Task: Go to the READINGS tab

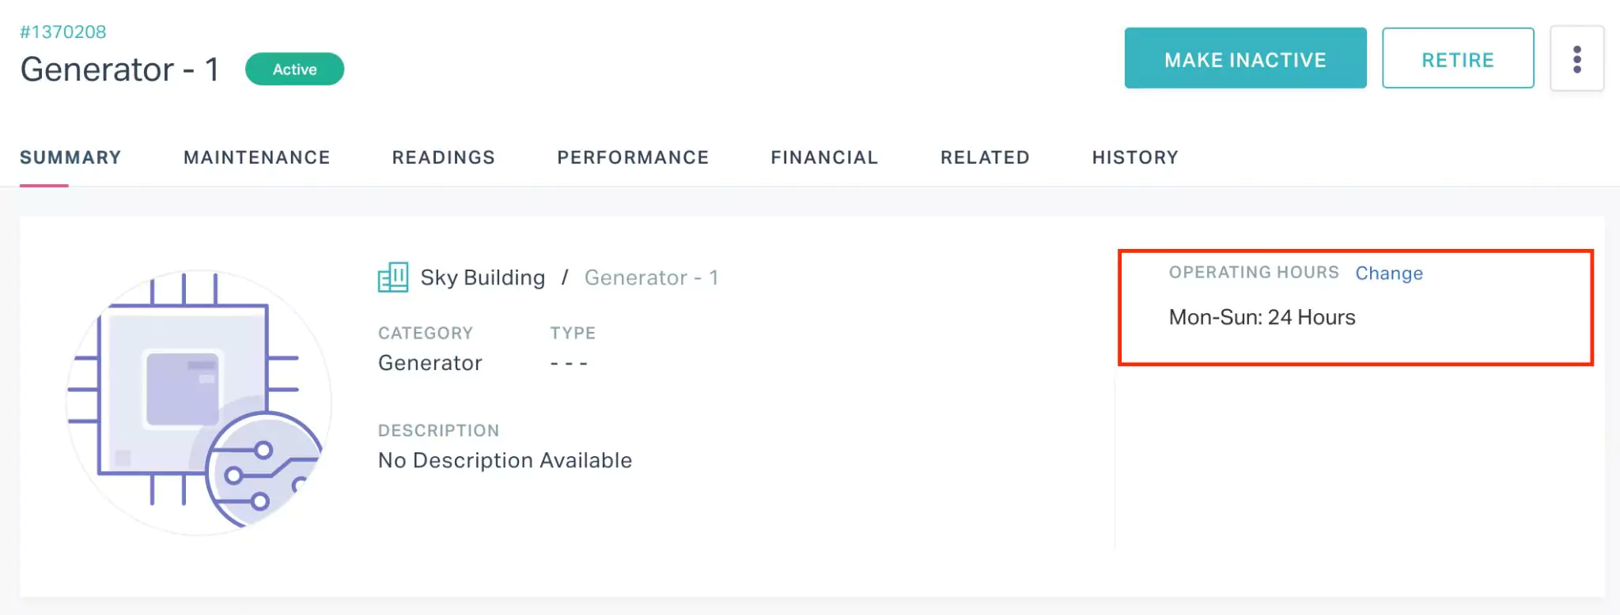Action: click(x=443, y=157)
